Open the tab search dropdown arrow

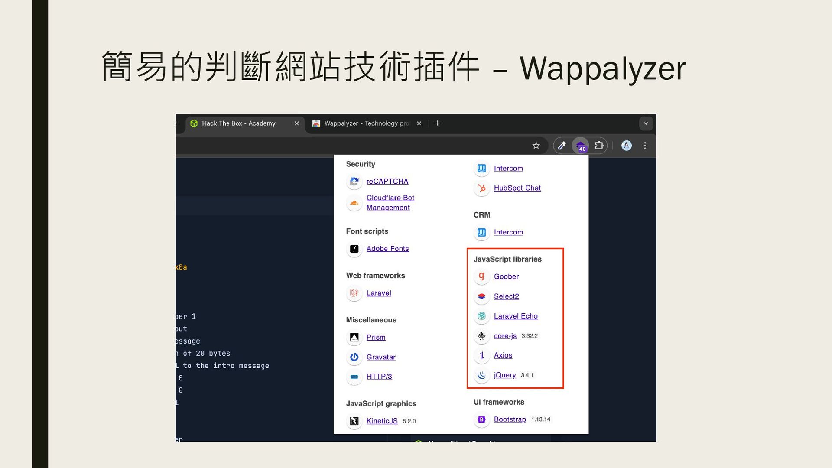(646, 123)
